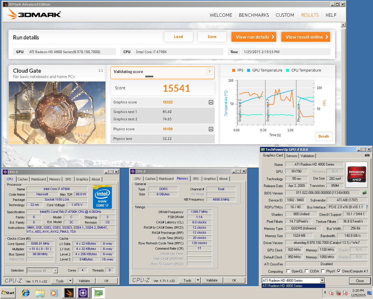
Task: Click the taskbar clock showing 2:20 PM
Action: [x=358, y=293]
